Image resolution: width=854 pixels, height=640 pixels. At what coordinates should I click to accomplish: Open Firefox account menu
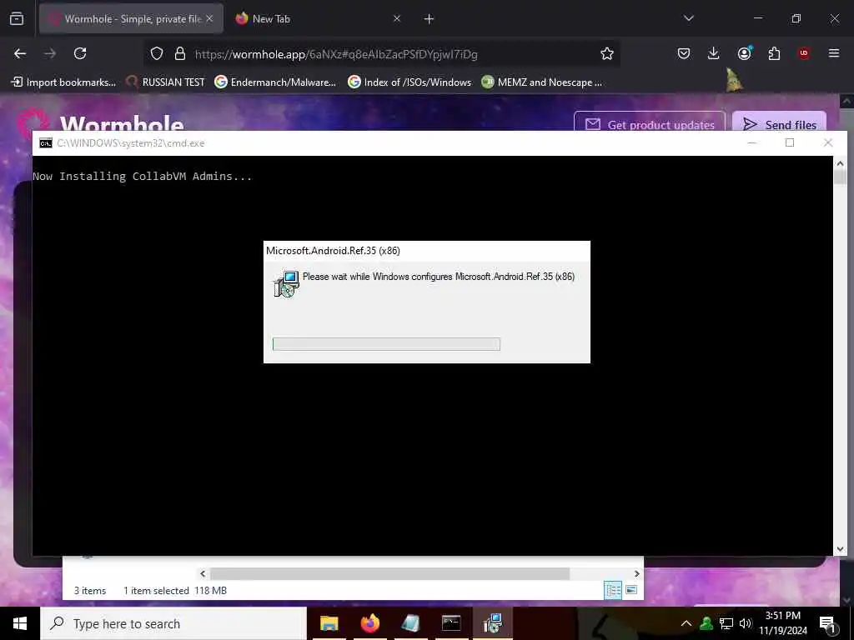pyautogui.click(x=744, y=53)
